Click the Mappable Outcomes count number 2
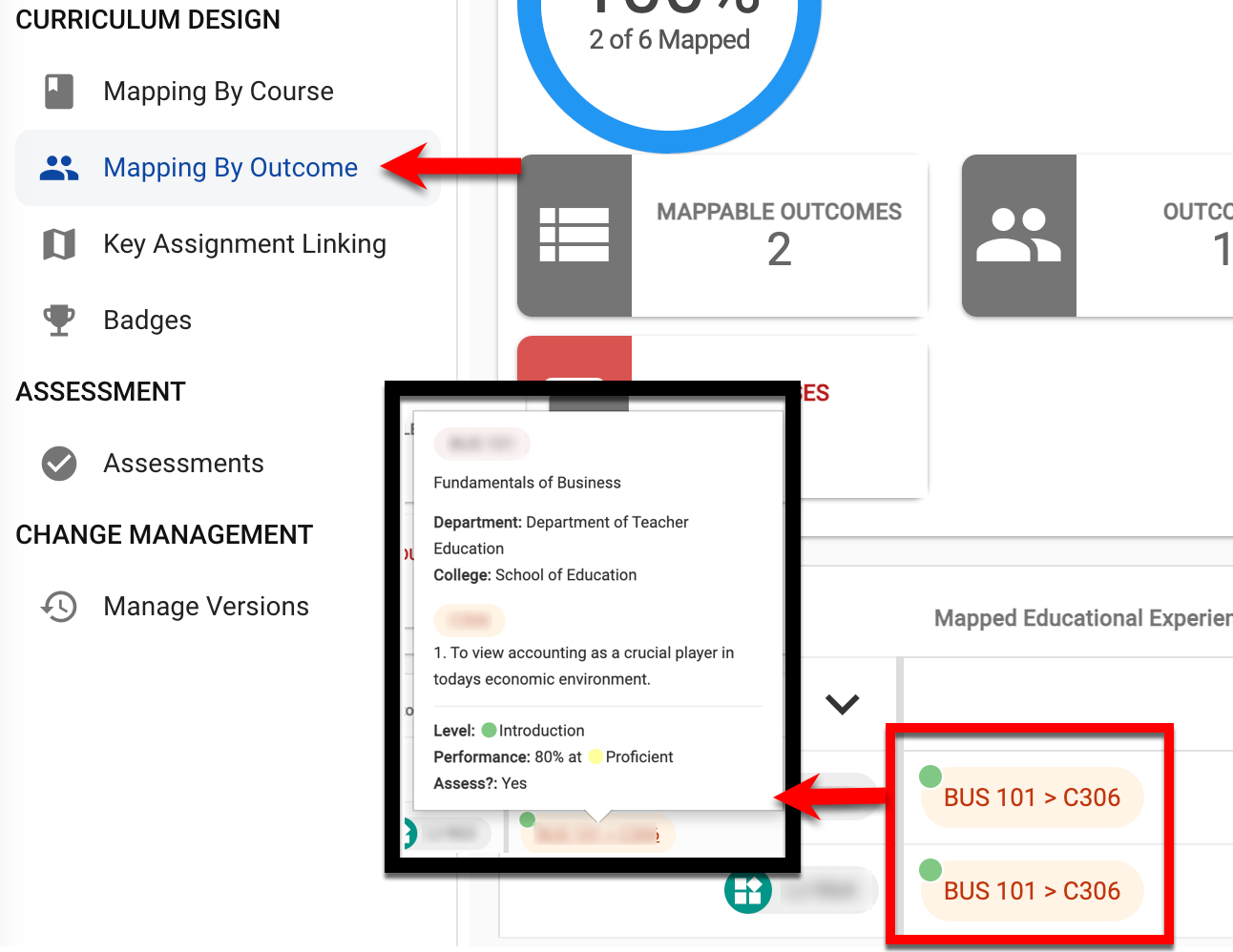This screenshot has width=1233, height=952. pyautogui.click(x=779, y=250)
